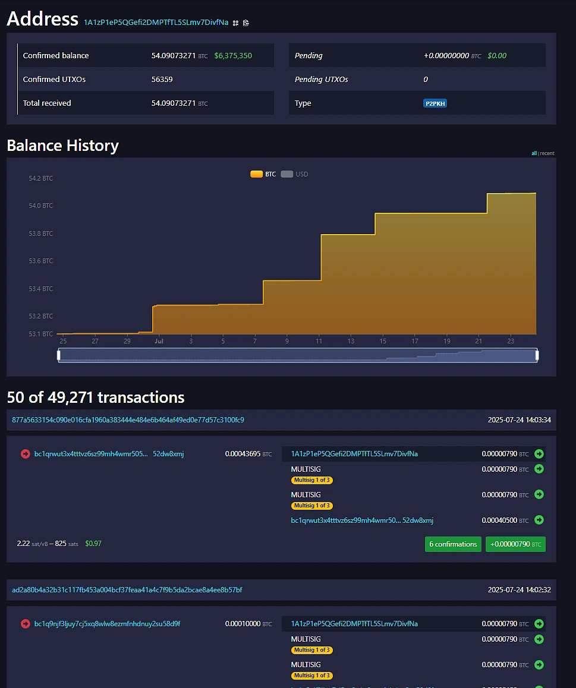The image size is (576, 688).
Task: Click the green arrow next to the 1A1zP1e output
Action: coord(539,453)
